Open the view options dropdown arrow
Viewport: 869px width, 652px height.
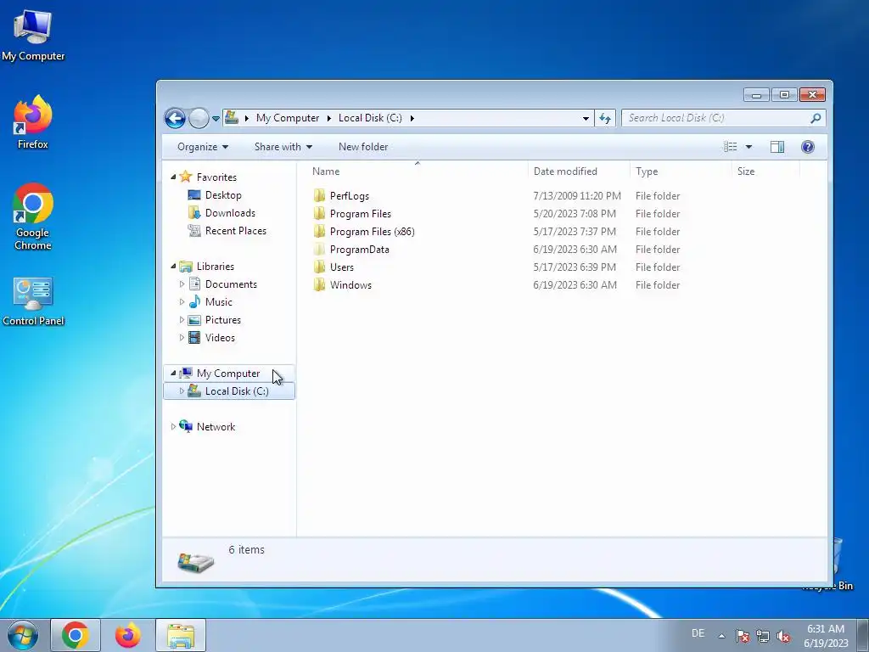(x=748, y=147)
